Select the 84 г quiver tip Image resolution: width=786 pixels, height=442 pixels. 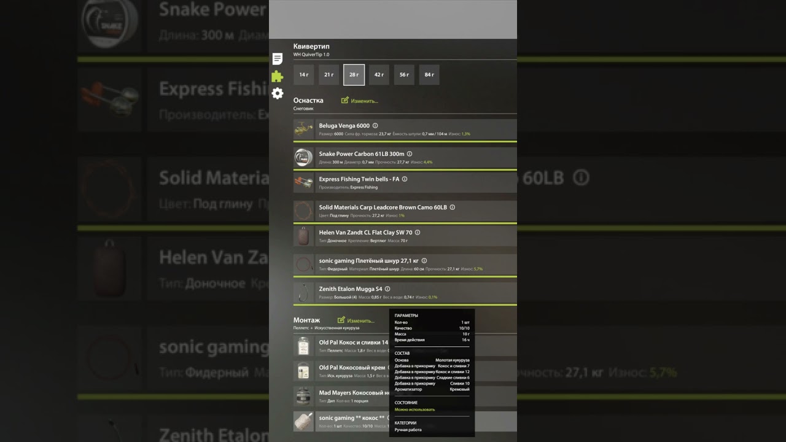[x=429, y=75]
